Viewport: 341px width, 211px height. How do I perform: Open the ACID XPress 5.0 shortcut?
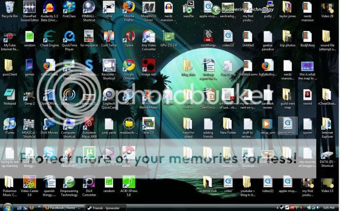point(129,182)
